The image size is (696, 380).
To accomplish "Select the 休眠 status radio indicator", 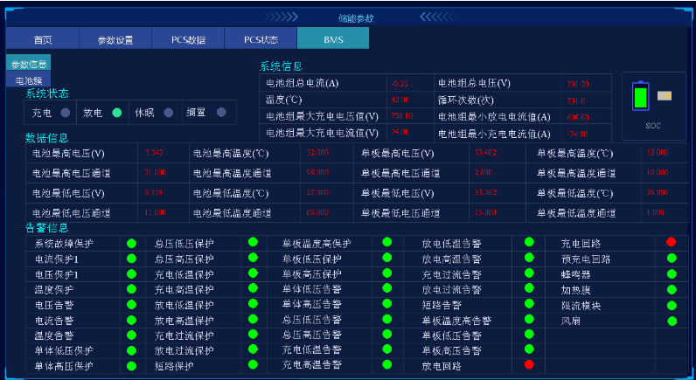I will pyautogui.click(x=168, y=113).
